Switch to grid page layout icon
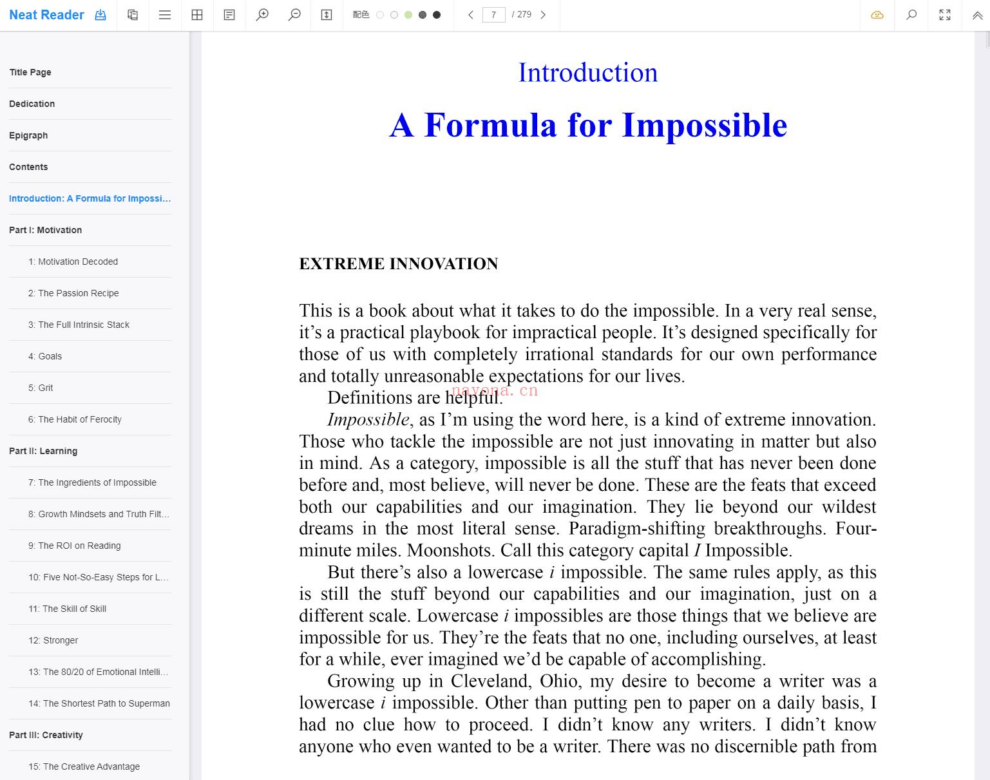 (x=197, y=15)
